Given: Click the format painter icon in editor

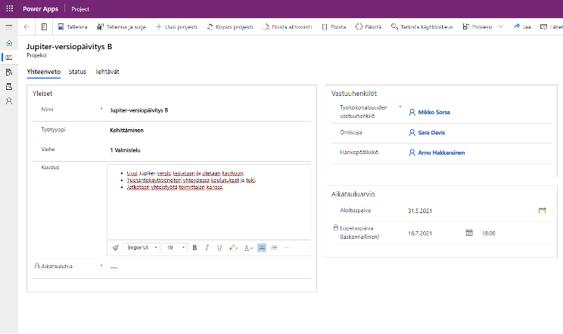Looking at the screenshot, I should point(116,247).
